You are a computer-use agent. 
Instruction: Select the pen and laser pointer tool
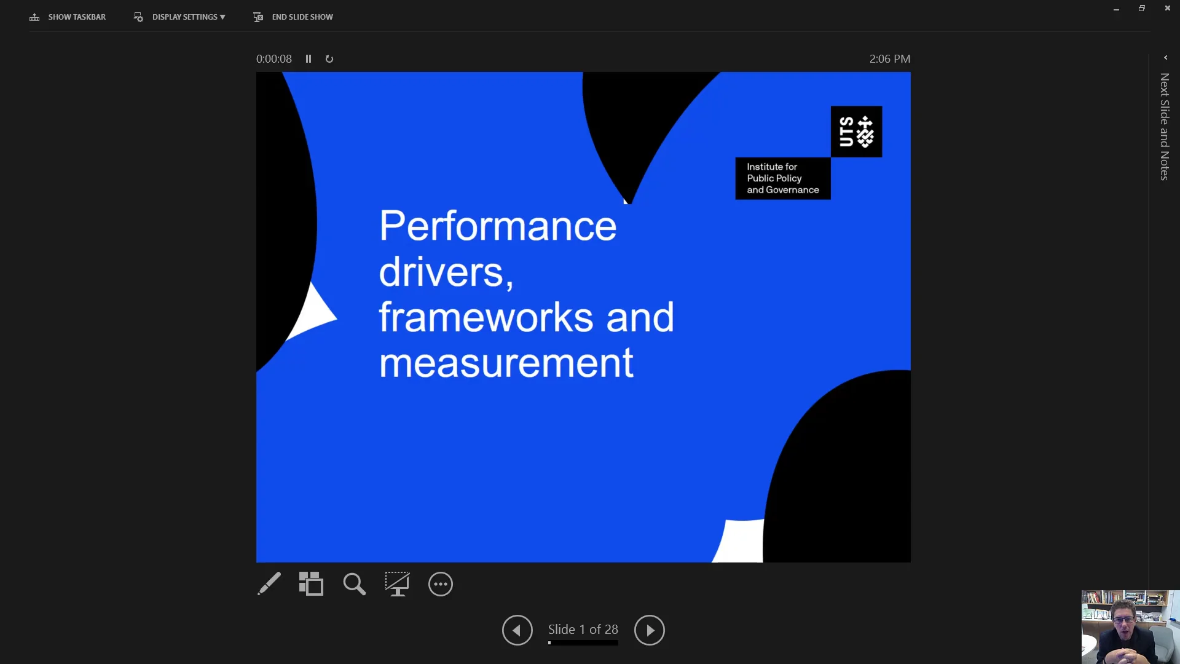tap(269, 584)
